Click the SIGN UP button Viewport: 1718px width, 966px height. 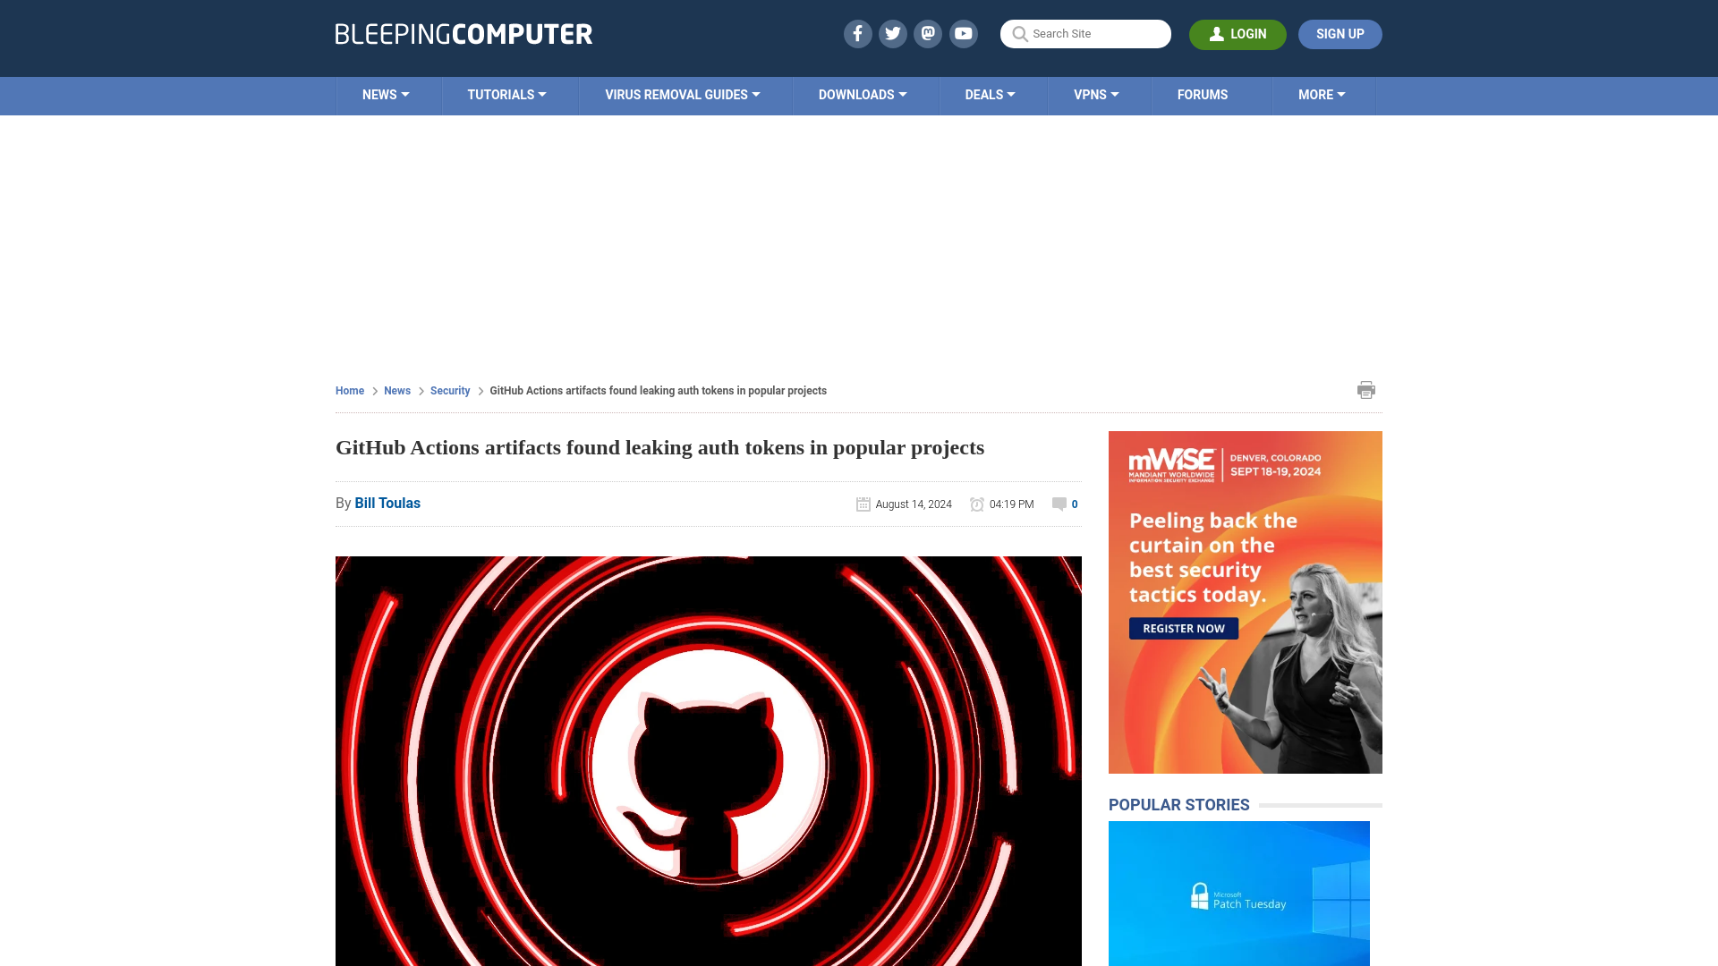pos(1340,33)
